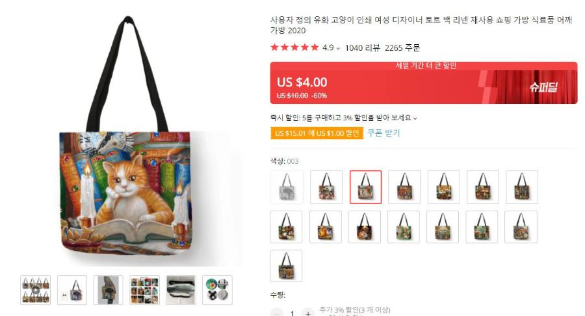View the third thumbnail of bag on shoulder
This screenshot has height=316, width=585.
(x=108, y=290)
